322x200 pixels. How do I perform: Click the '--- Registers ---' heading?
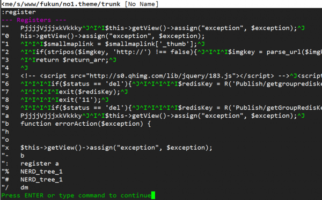point(34,20)
